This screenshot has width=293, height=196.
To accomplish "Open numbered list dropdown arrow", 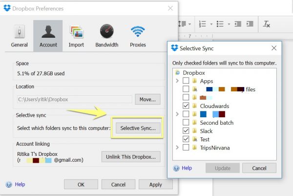I will point(211,24).
